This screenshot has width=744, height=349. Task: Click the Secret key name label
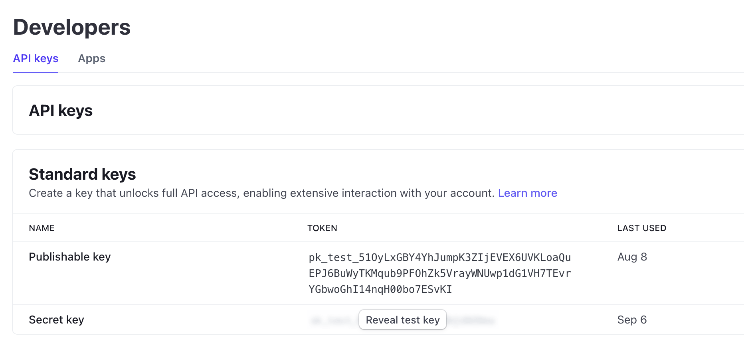[56, 320]
